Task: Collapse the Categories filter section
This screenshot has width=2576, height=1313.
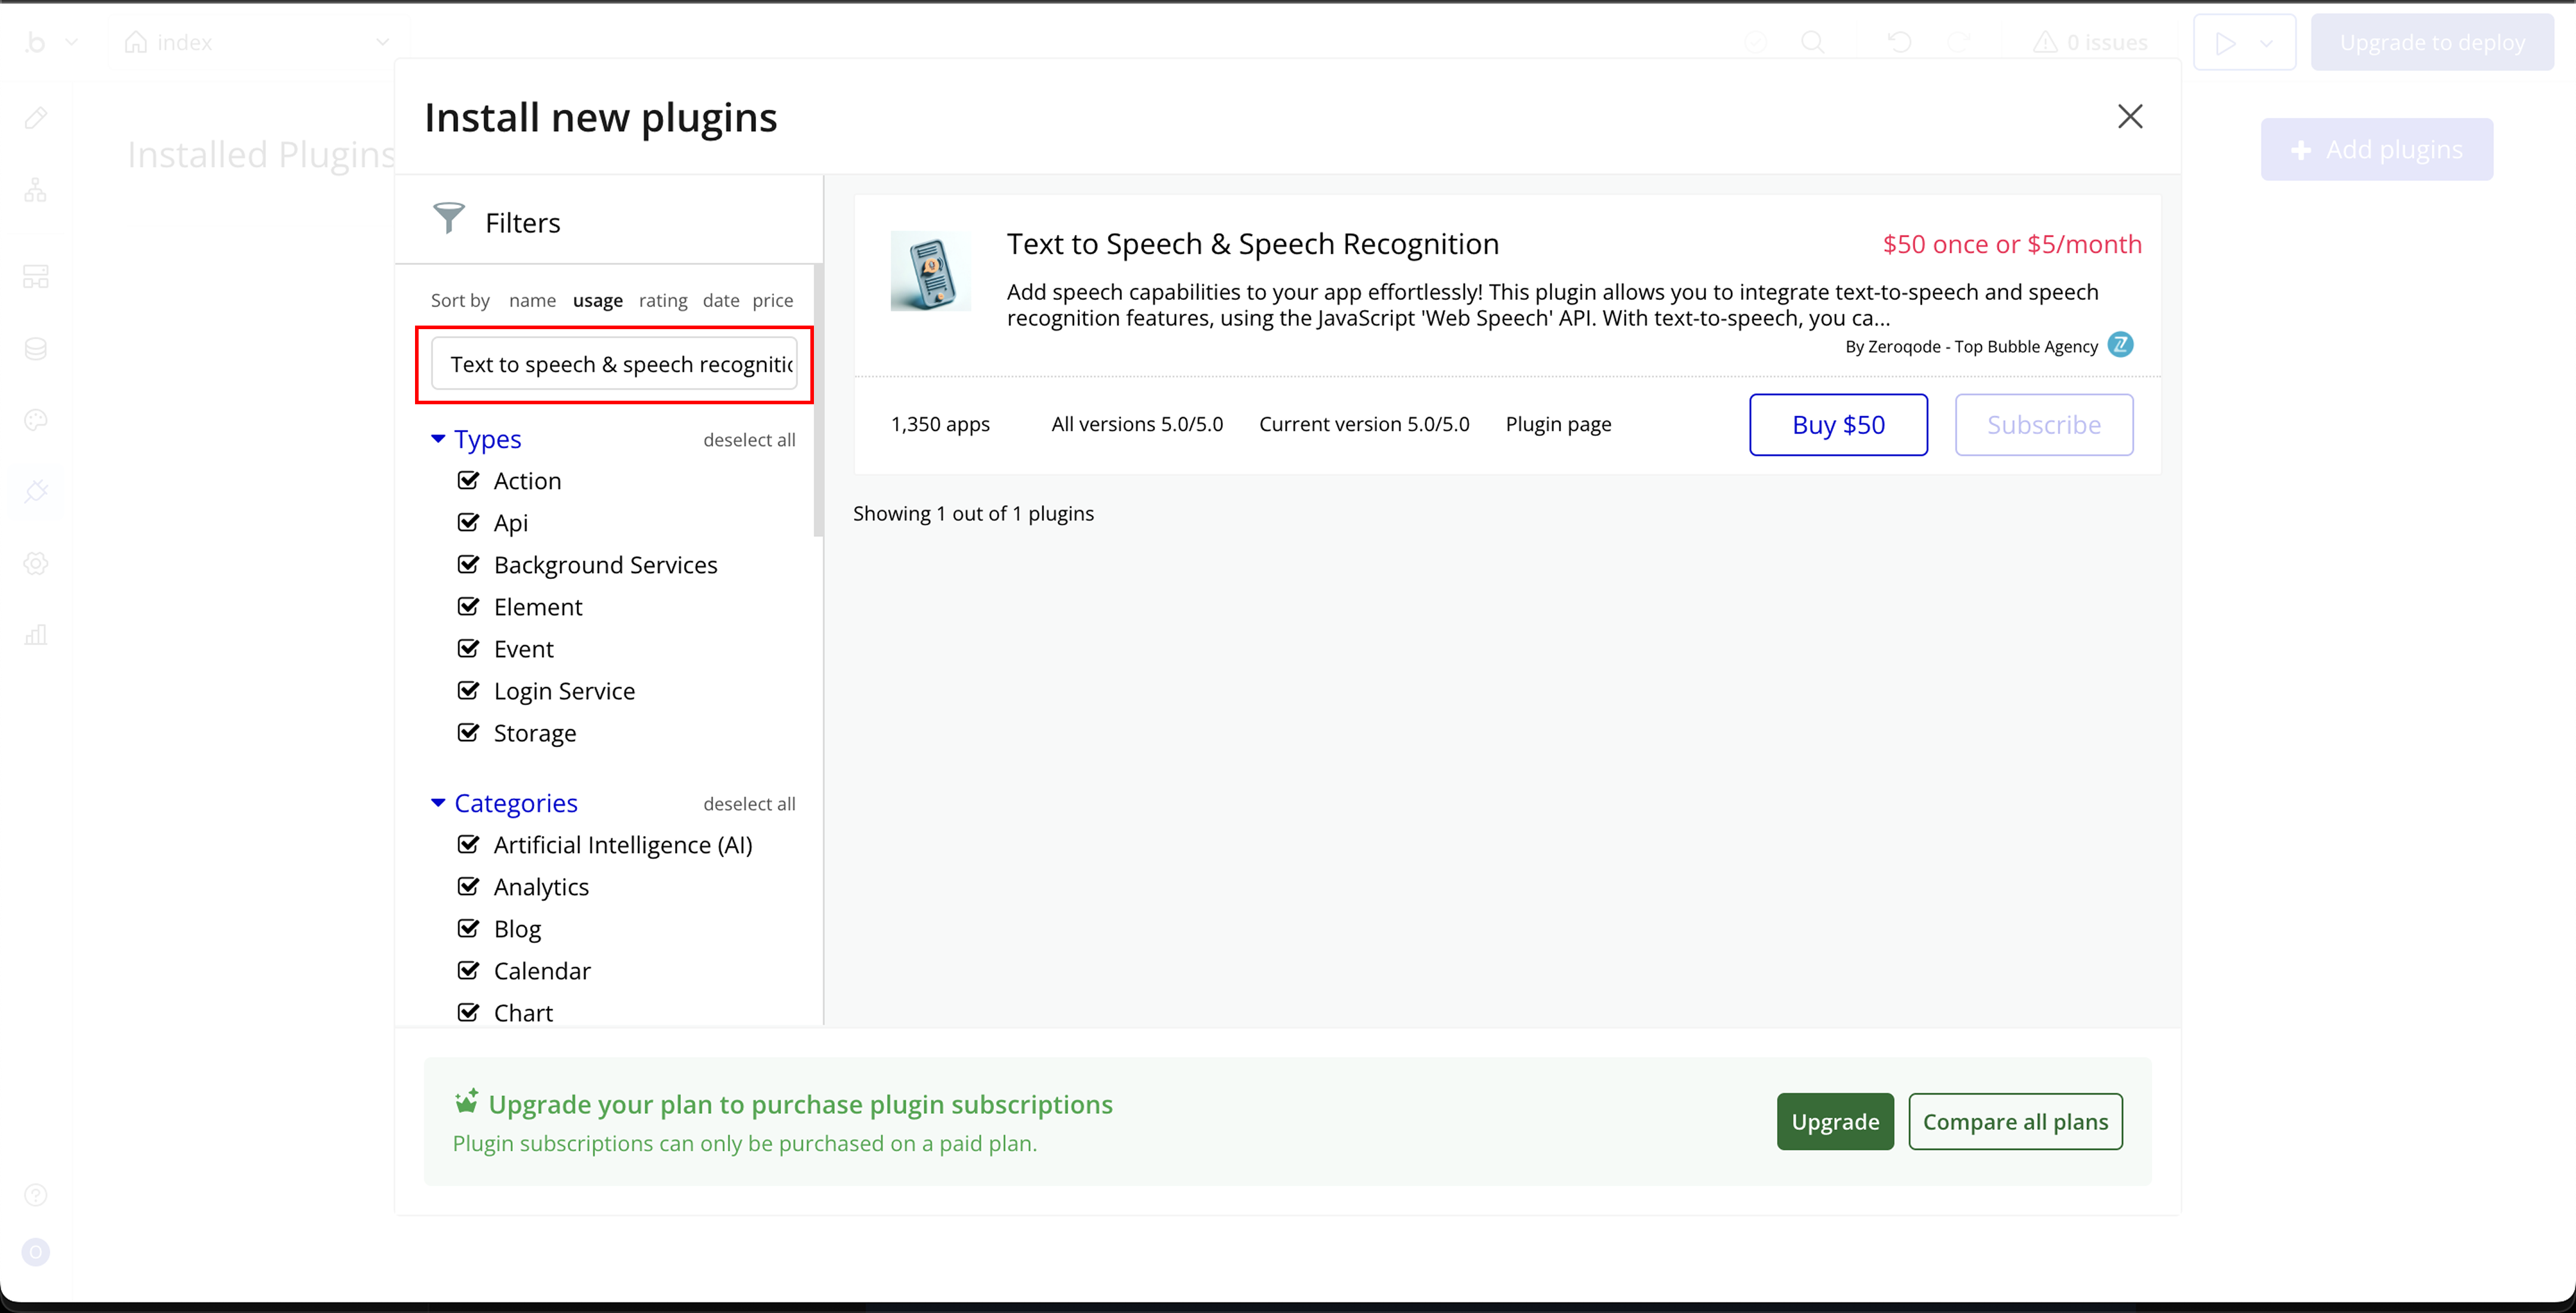Action: 438,803
